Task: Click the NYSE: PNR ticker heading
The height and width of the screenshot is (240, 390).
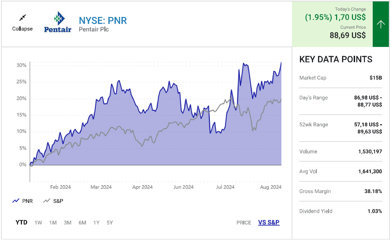Action: click(103, 20)
